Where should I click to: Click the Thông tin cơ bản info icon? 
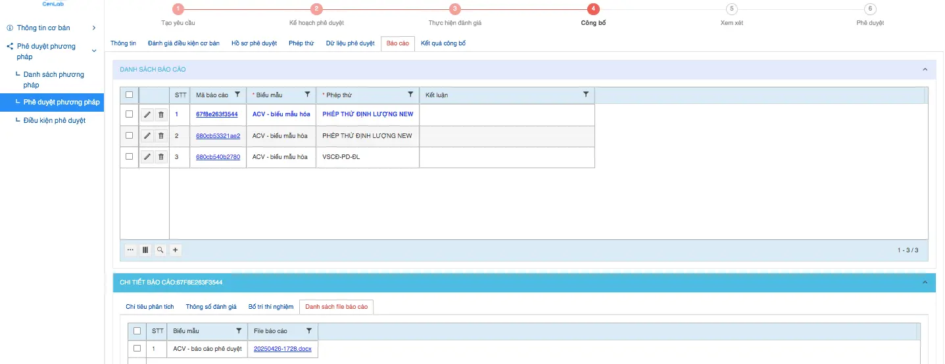(10, 28)
